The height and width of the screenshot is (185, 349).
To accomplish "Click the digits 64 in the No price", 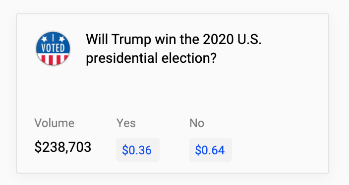I will pos(218,150).
